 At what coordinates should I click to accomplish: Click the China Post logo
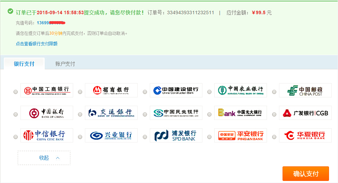305,90
